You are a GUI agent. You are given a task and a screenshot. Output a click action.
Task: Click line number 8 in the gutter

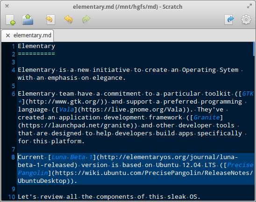(13, 157)
